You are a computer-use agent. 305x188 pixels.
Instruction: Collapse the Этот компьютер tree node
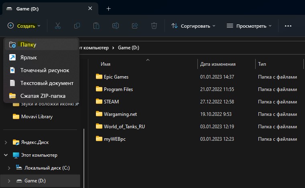coord(6,155)
